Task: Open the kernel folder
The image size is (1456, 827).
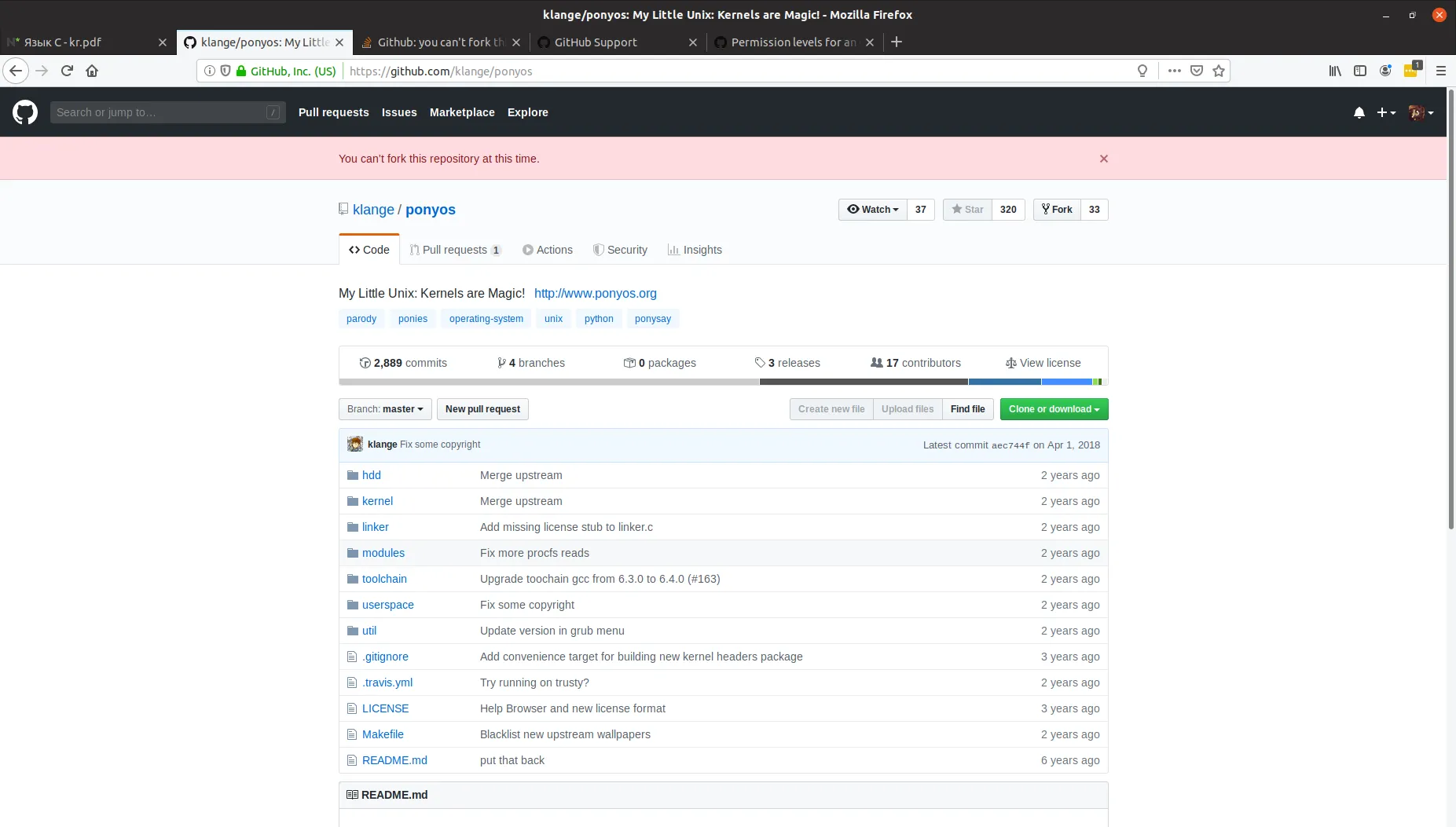Action: 377,501
